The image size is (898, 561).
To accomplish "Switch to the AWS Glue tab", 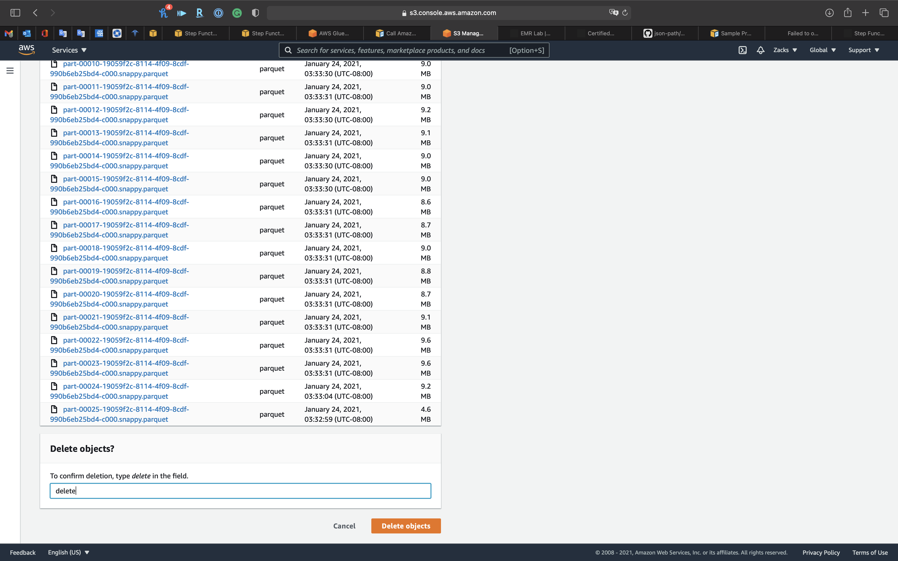I will [329, 33].
